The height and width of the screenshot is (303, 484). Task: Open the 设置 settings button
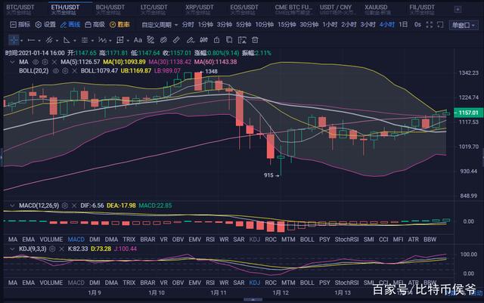point(45,25)
